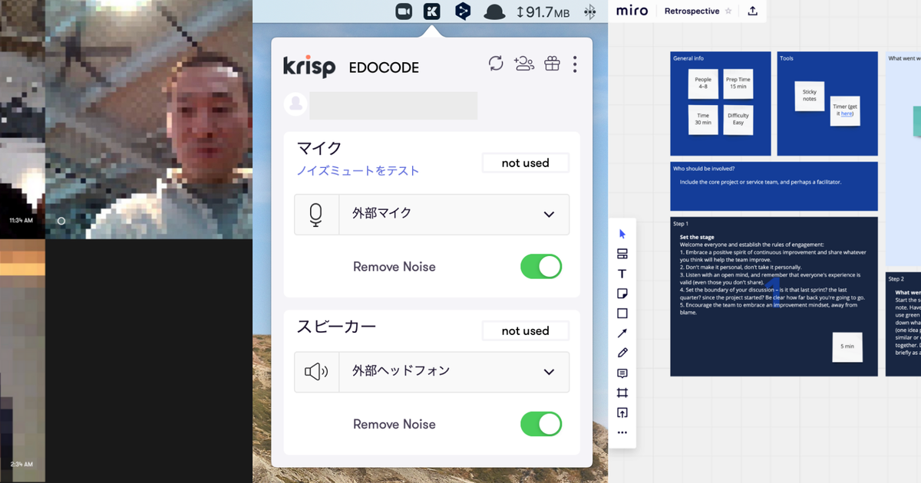
Task: Select the 'Sticky notes' note in Tools
Action: pyautogui.click(x=809, y=96)
